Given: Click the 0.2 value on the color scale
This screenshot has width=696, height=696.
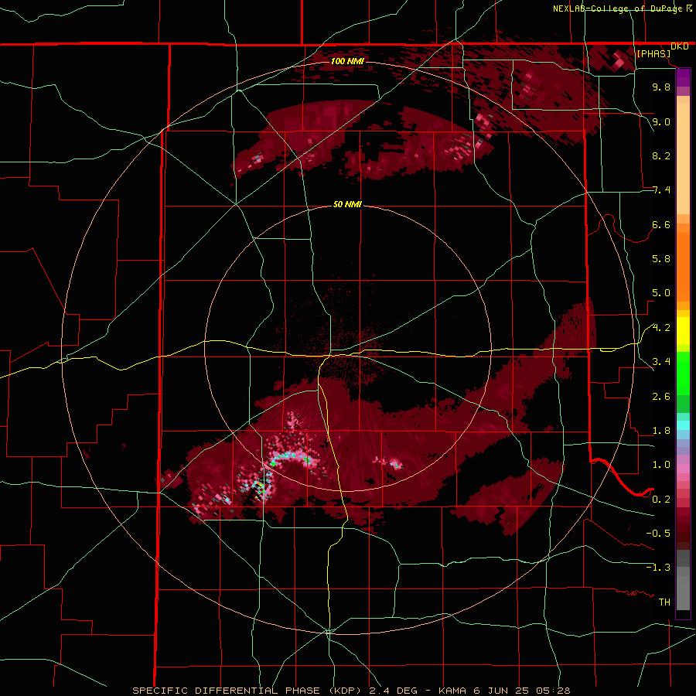Looking at the screenshot, I should click(661, 500).
